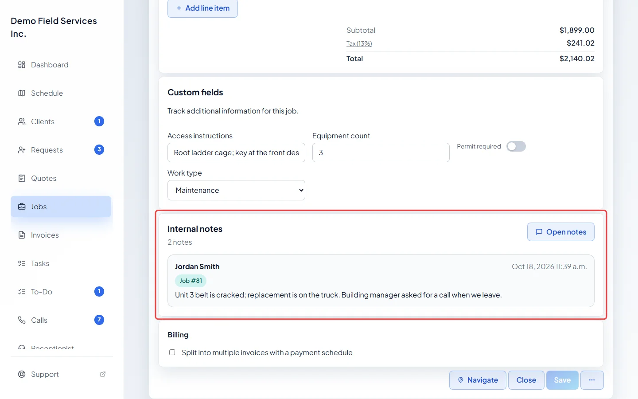Viewport: 638px width, 399px height.
Task: Click the Tasks list icon
Action: (x=22, y=263)
